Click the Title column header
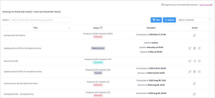This screenshot has width=215, height=98. (35, 28)
